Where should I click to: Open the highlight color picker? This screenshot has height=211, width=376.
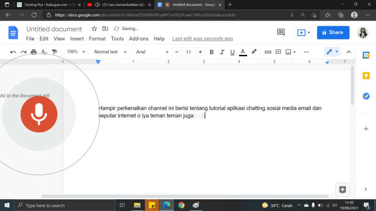[x=254, y=52]
